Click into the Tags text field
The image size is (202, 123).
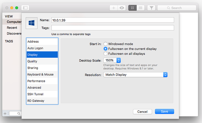pyautogui.click(x=113, y=28)
